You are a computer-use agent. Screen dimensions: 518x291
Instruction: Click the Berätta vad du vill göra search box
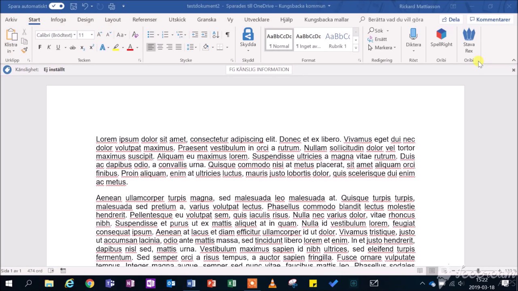pyautogui.click(x=391, y=19)
